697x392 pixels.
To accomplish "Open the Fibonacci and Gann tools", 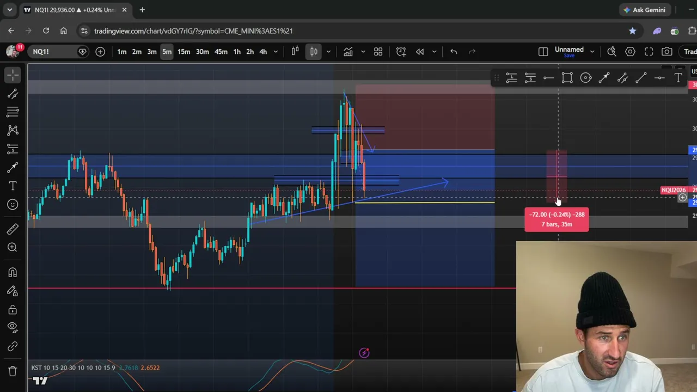I will pyautogui.click(x=13, y=112).
